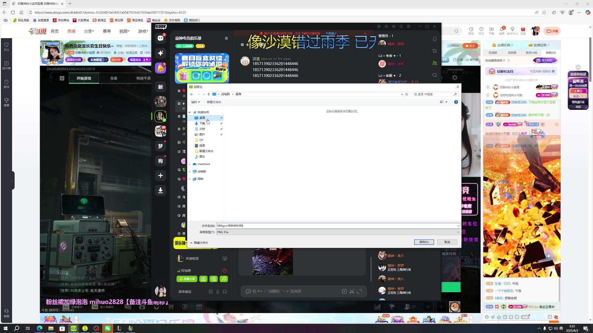Mute KOOK microphone icon

(x=218, y=292)
